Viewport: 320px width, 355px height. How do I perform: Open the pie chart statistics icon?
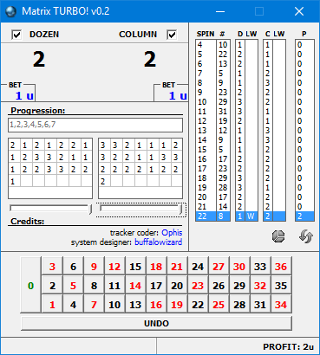pyautogui.click(x=278, y=236)
